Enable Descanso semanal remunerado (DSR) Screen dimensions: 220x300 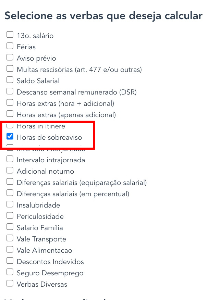point(10,91)
